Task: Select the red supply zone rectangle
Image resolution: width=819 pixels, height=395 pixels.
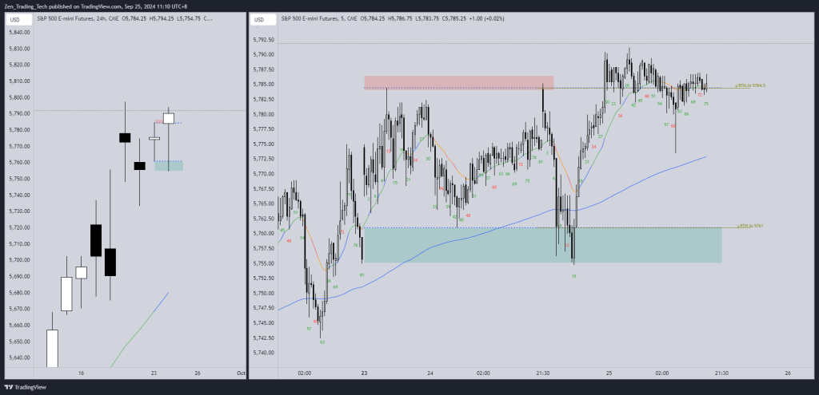Action: click(458, 81)
